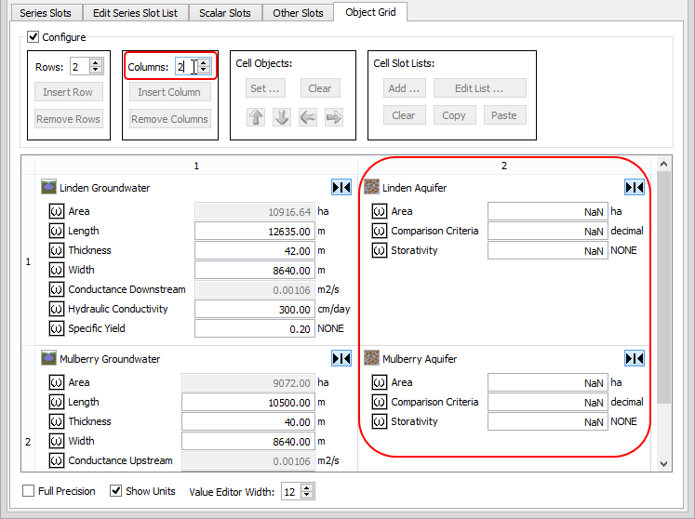The width and height of the screenshot is (695, 519).
Task: Click the Linden Aquifer object icon
Action: 372,188
